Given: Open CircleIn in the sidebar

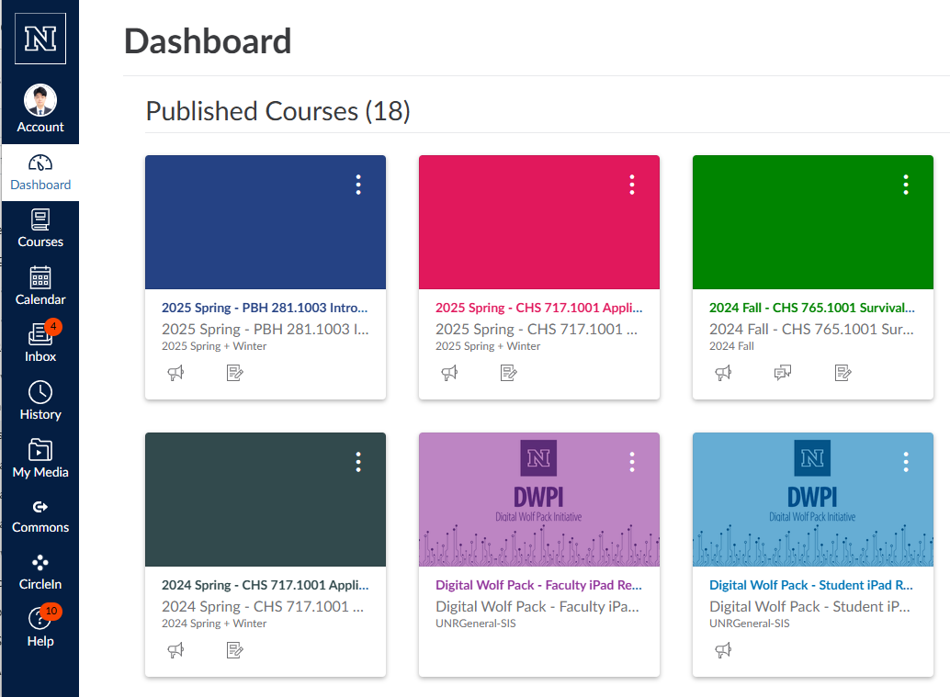Looking at the screenshot, I should click(40, 573).
